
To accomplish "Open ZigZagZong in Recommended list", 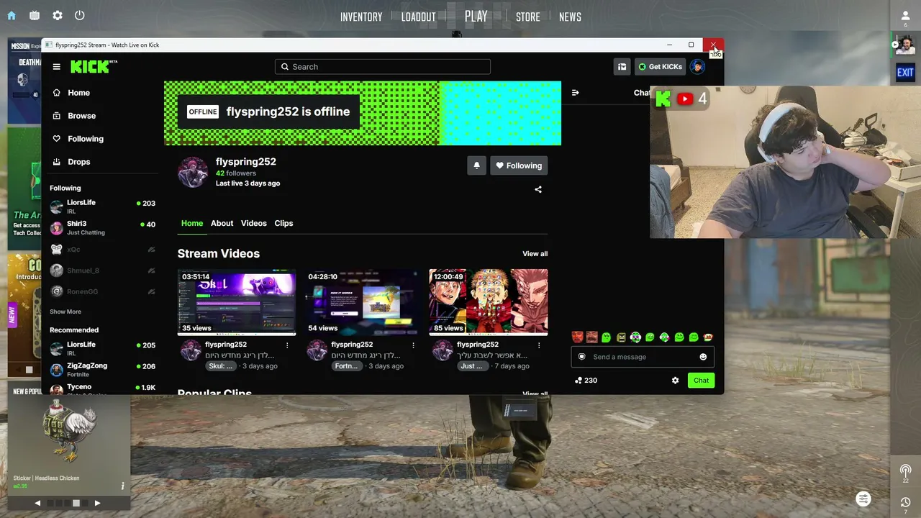I will (x=102, y=370).
